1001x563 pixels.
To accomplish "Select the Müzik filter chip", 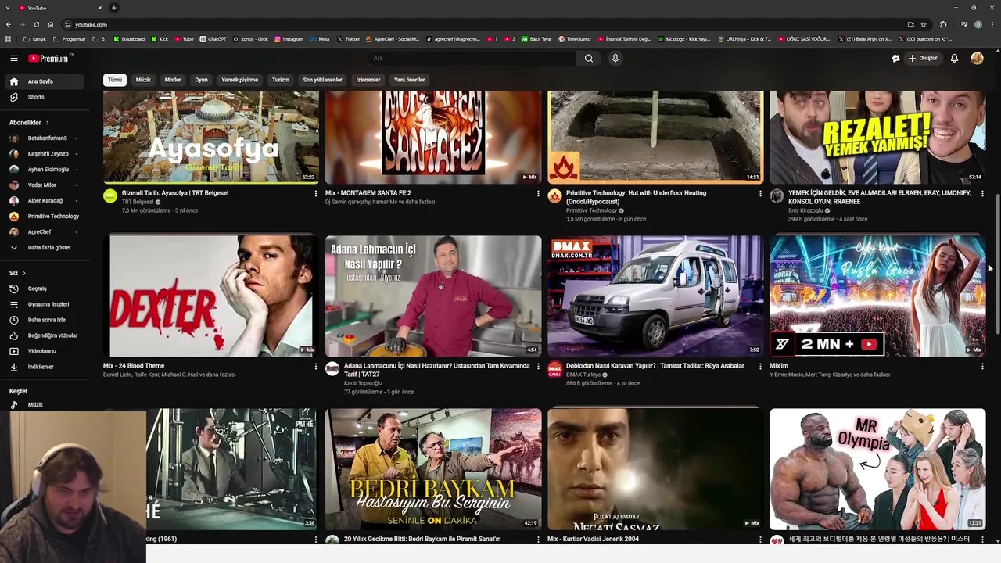I will pos(143,80).
